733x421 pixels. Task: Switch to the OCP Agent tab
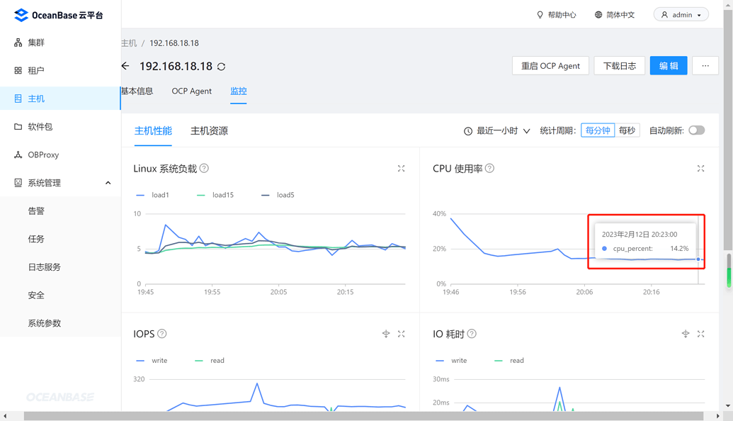[x=191, y=91]
